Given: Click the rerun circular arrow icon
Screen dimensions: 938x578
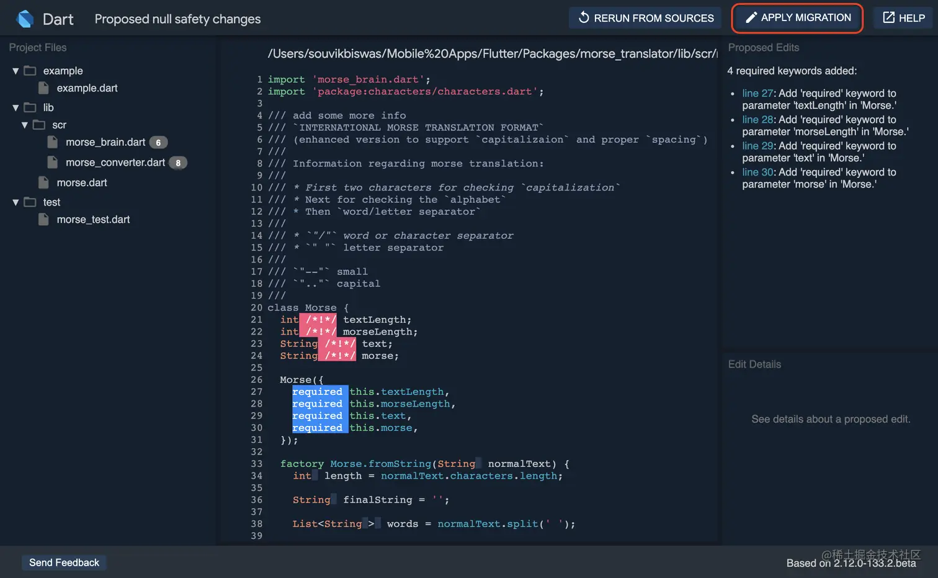Looking at the screenshot, I should pos(584,17).
